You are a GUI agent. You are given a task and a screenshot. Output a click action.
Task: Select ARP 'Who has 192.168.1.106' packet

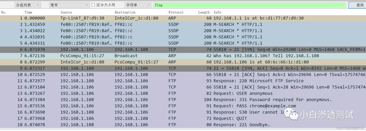pyautogui.click(x=183, y=56)
